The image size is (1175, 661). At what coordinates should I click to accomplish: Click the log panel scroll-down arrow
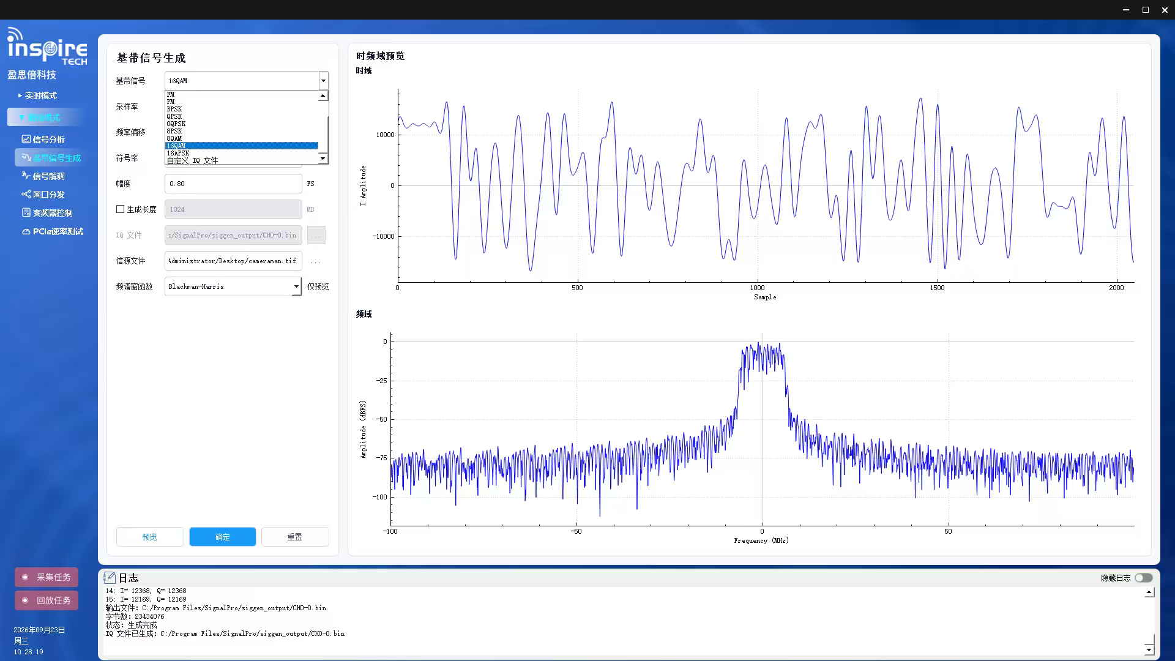[1149, 650]
